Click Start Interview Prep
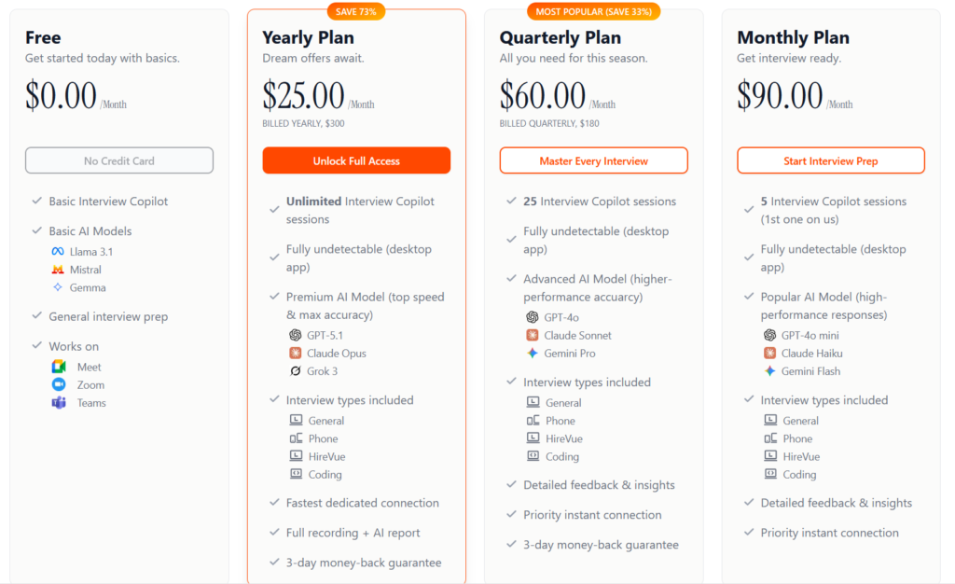Image resolution: width=955 pixels, height=584 pixels. 830,160
